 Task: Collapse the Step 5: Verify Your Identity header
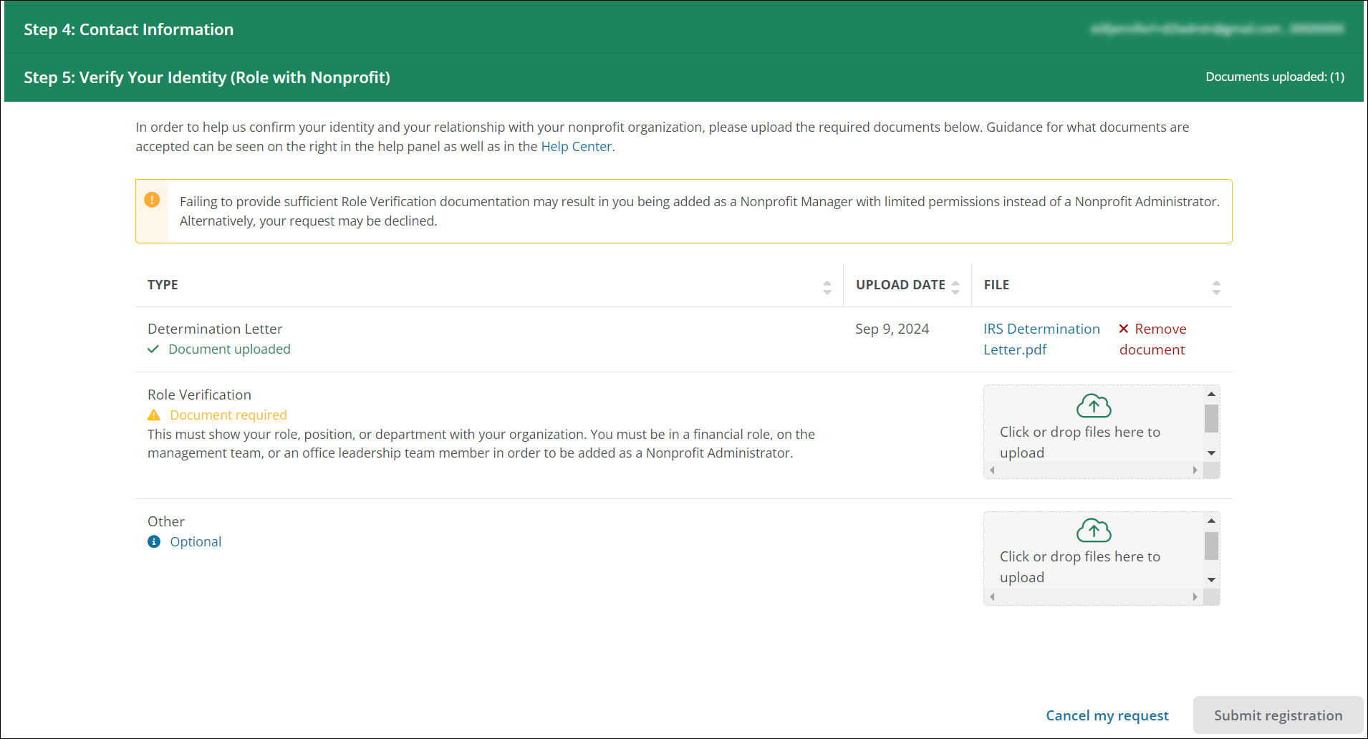[x=207, y=77]
